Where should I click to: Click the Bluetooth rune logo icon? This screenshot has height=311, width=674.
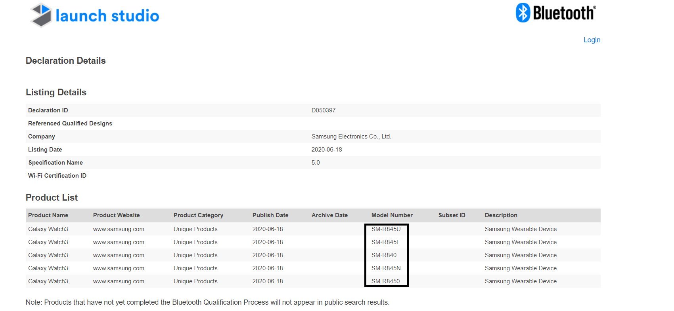(x=523, y=13)
